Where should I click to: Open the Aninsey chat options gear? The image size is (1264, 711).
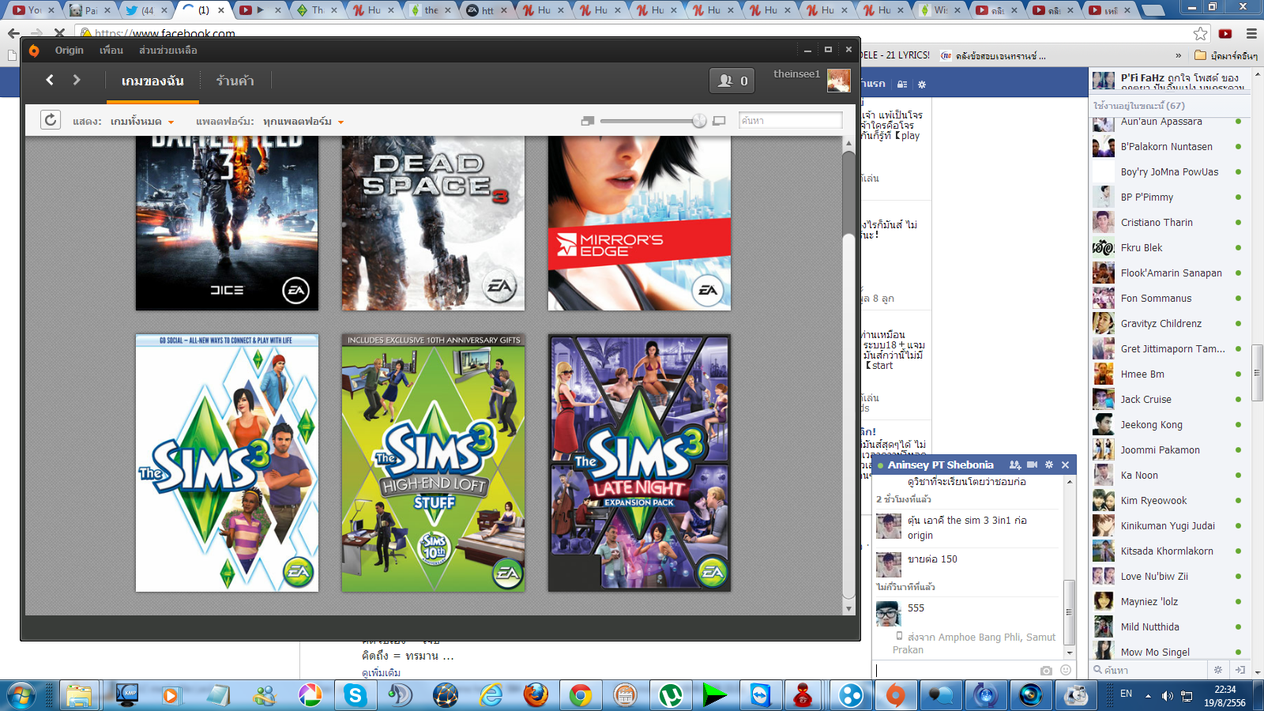1049,465
